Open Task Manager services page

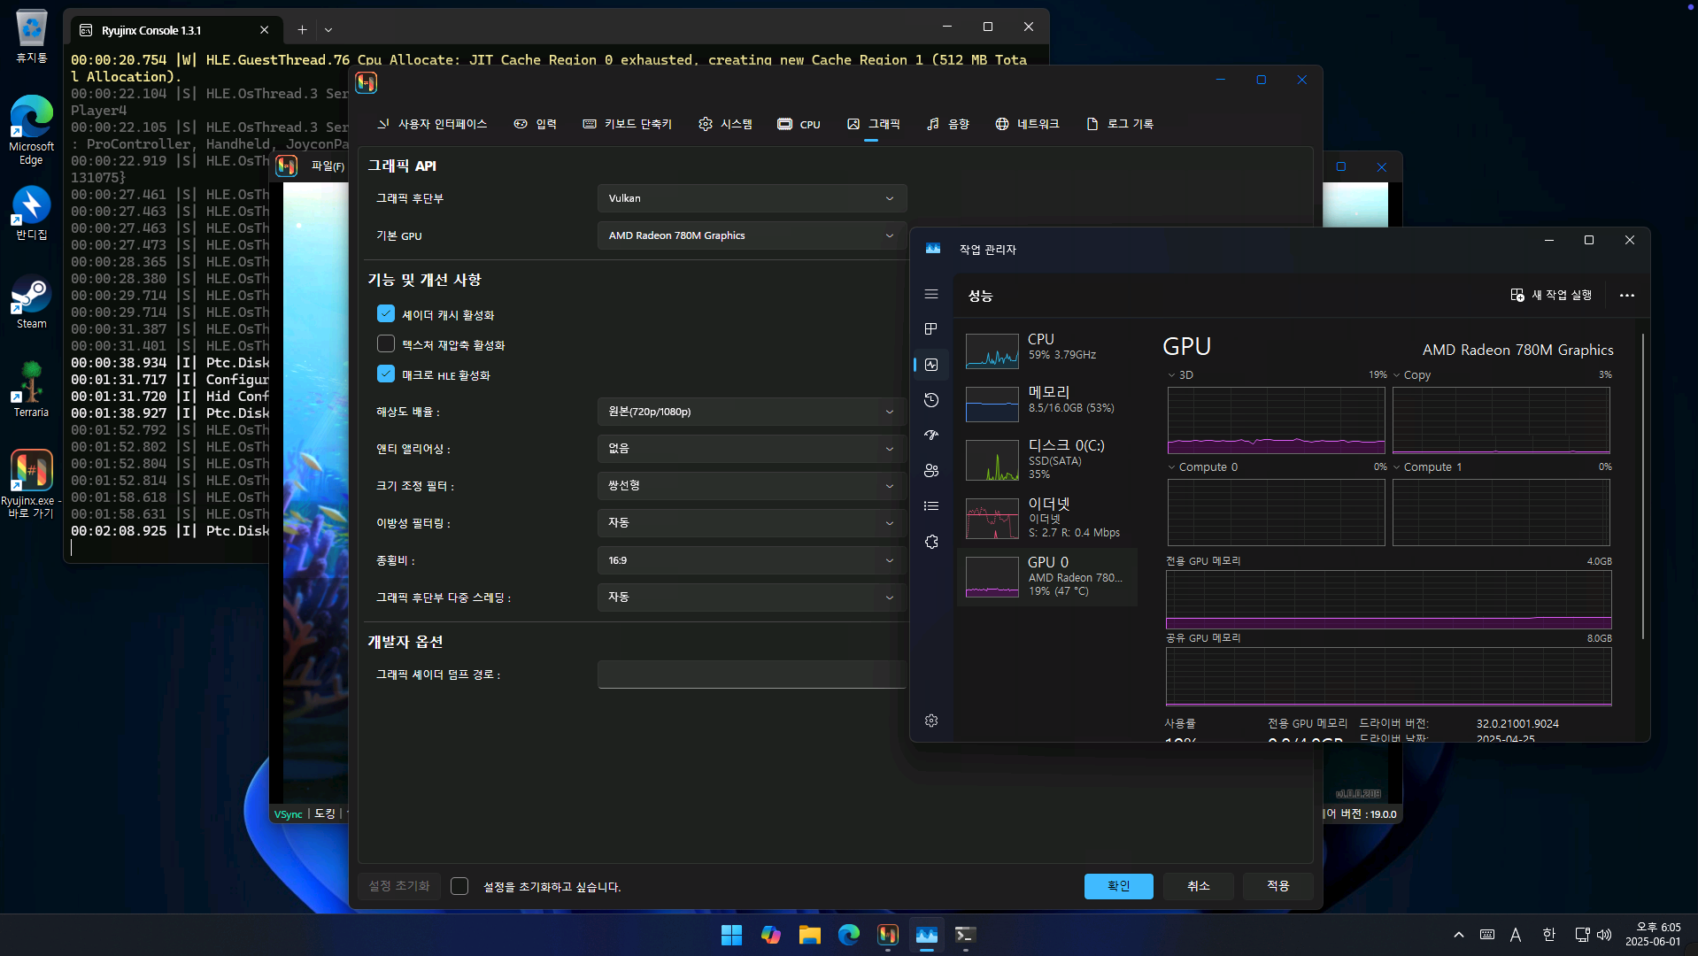click(x=931, y=542)
